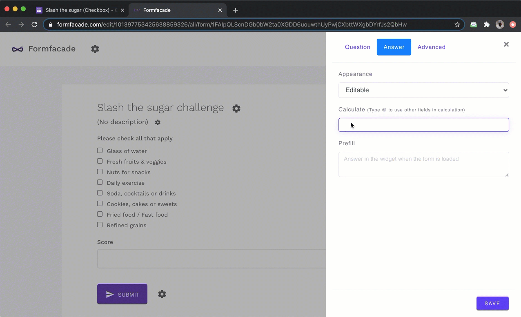
Task: Check Nuts for snacks option
Action: [x=100, y=172]
